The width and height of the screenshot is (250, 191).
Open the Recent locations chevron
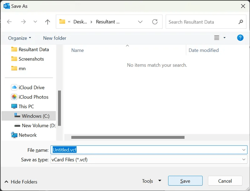(x=35, y=22)
